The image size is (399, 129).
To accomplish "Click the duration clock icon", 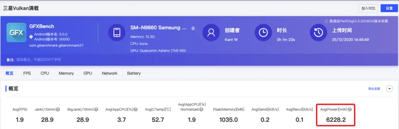I will tap(263, 33).
